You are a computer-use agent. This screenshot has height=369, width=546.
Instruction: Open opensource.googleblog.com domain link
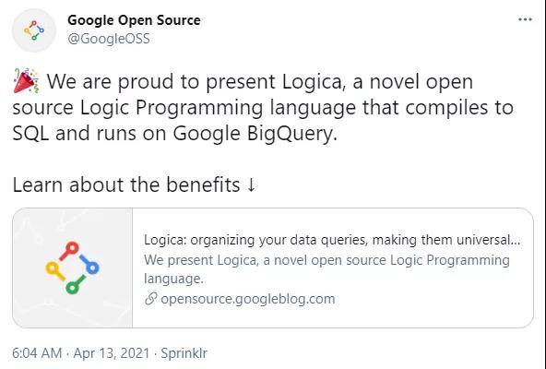click(x=247, y=299)
